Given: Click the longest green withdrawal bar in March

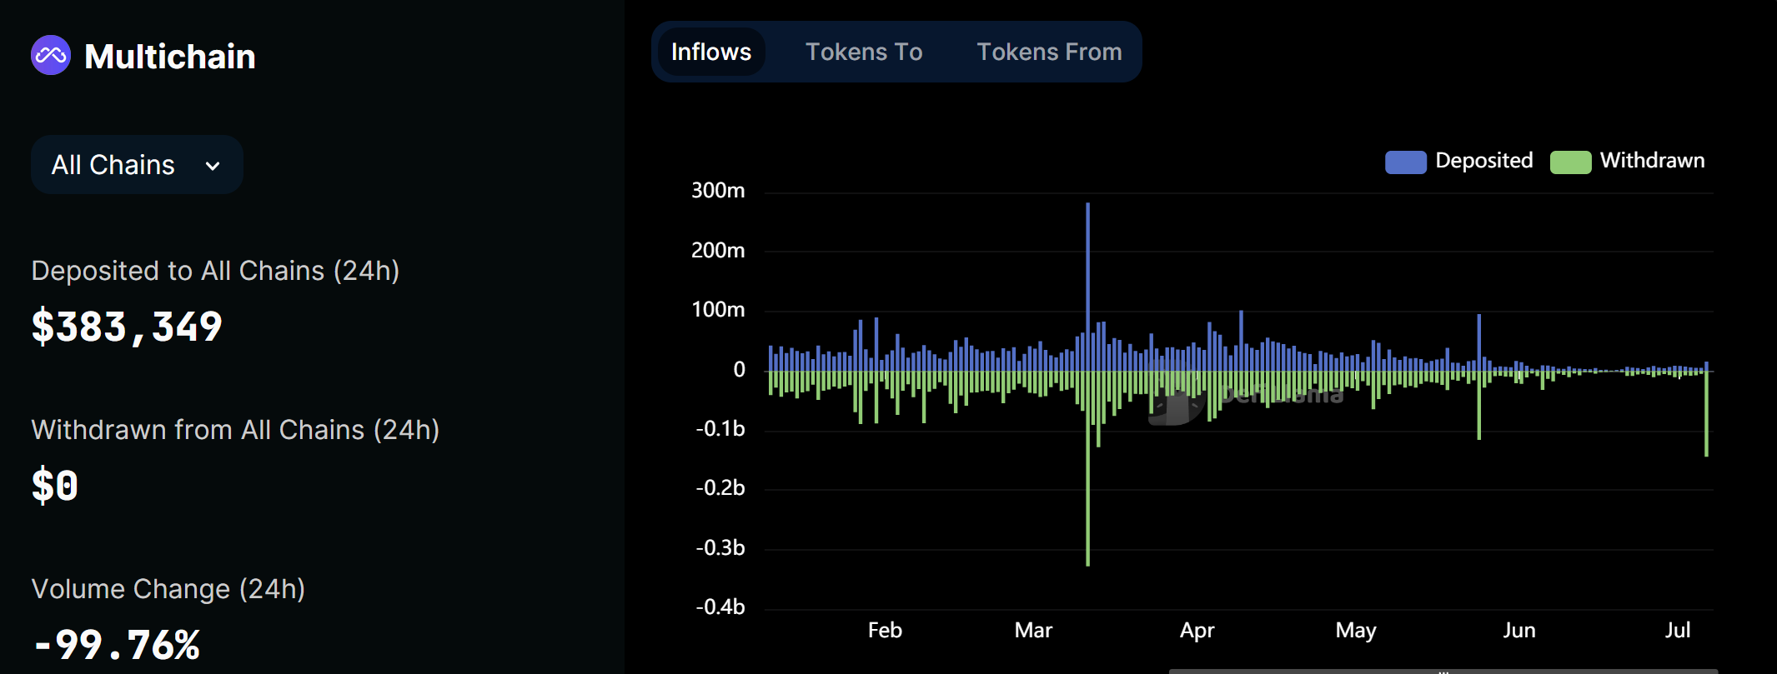Looking at the screenshot, I should coord(1087,468).
